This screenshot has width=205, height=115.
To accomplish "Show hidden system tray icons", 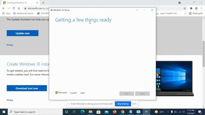I will click(x=168, y=112).
